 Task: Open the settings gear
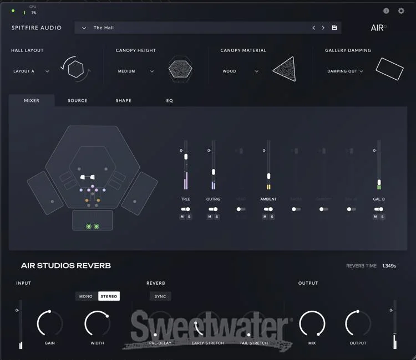[401, 11]
